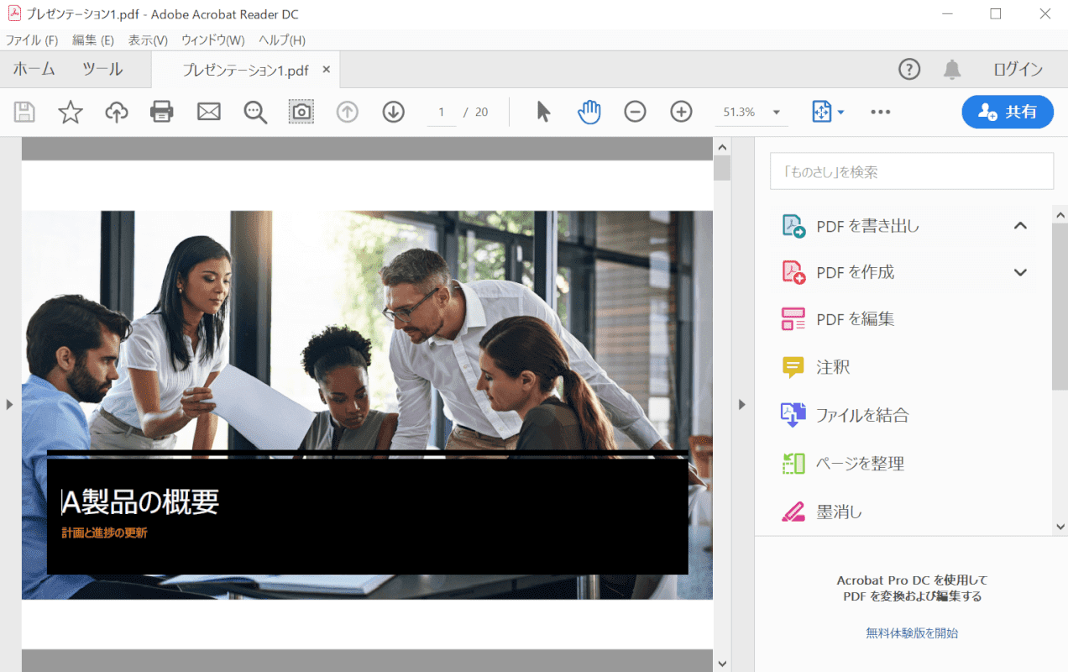Click the PDF を書き出し icon
The height and width of the screenshot is (672, 1068).
tap(793, 226)
